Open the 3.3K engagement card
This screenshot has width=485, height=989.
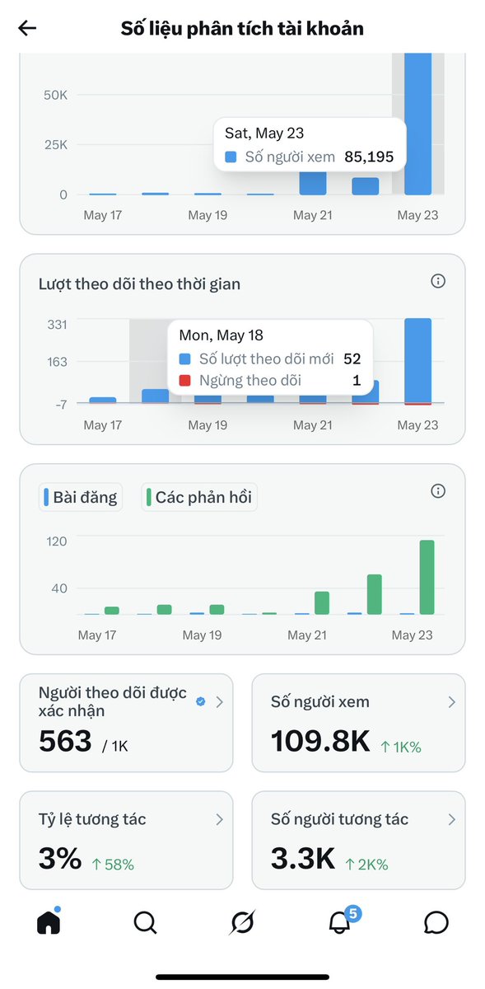click(x=358, y=840)
